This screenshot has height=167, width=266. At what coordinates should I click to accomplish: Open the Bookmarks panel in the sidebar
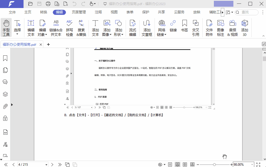click(5, 58)
